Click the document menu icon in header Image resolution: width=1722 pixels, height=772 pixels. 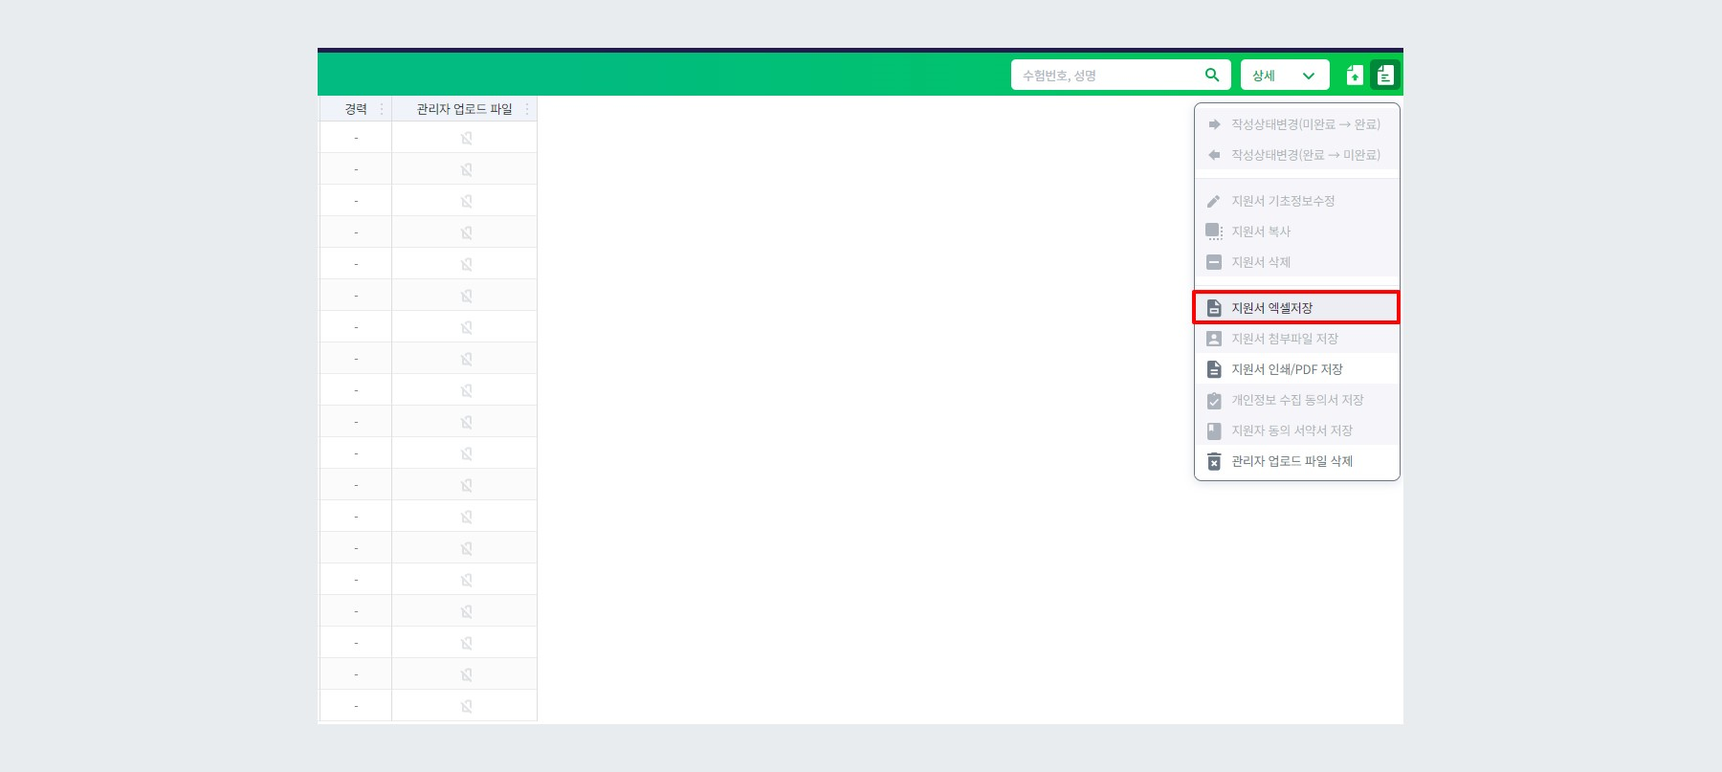tap(1385, 75)
